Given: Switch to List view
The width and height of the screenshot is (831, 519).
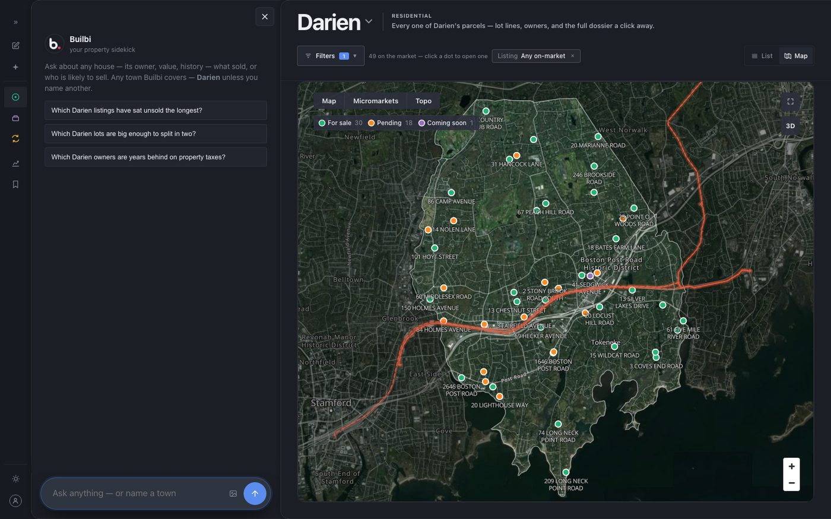Looking at the screenshot, I should click(x=762, y=56).
